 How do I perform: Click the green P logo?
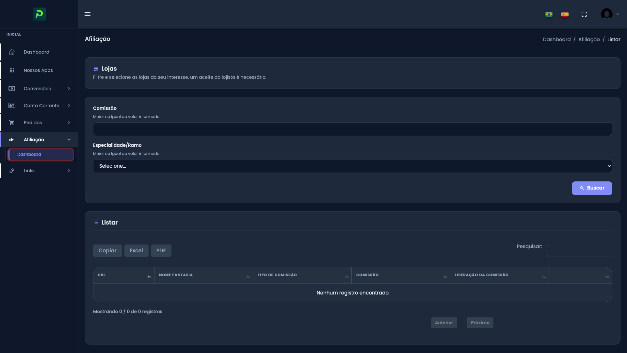39,14
